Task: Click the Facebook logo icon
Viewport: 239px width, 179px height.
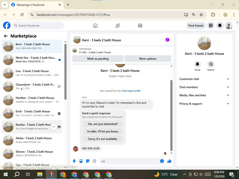Action: (7, 25)
